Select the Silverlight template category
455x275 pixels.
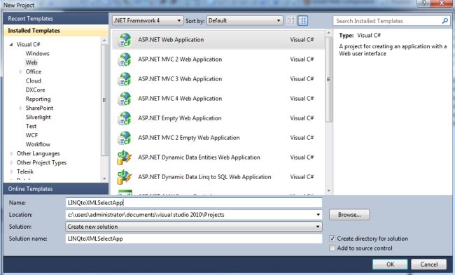(x=38, y=117)
